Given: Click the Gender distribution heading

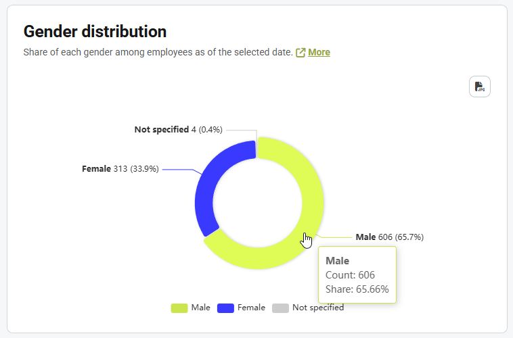Looking at the screenshot, I should pos(95,31).
